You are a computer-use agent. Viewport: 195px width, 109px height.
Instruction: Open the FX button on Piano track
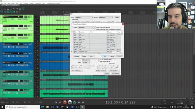[x=26, y=72]
